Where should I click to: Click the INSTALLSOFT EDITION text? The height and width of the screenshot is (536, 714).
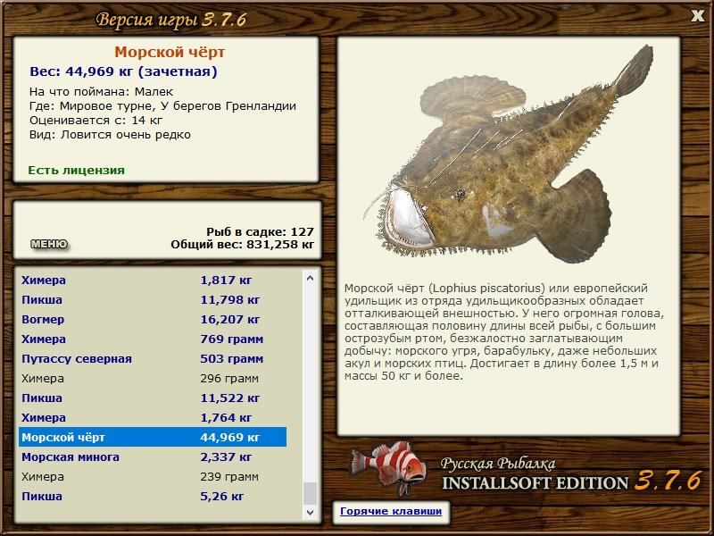click(535, 483)
